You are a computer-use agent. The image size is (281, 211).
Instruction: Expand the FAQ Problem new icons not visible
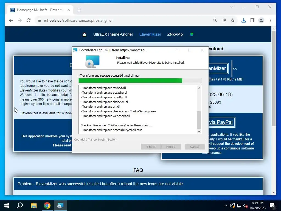tap(138, 184)
